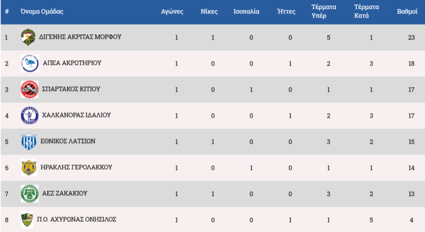The height and width of the screenshot is (232, 425).
Task: Click the Αγώνες column header
Action: [172, 11]
